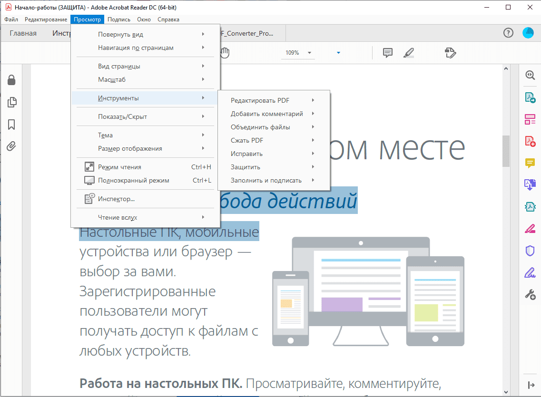Click the Инспектор menu icon
541x397 pixels.
(x=89, y=199)
